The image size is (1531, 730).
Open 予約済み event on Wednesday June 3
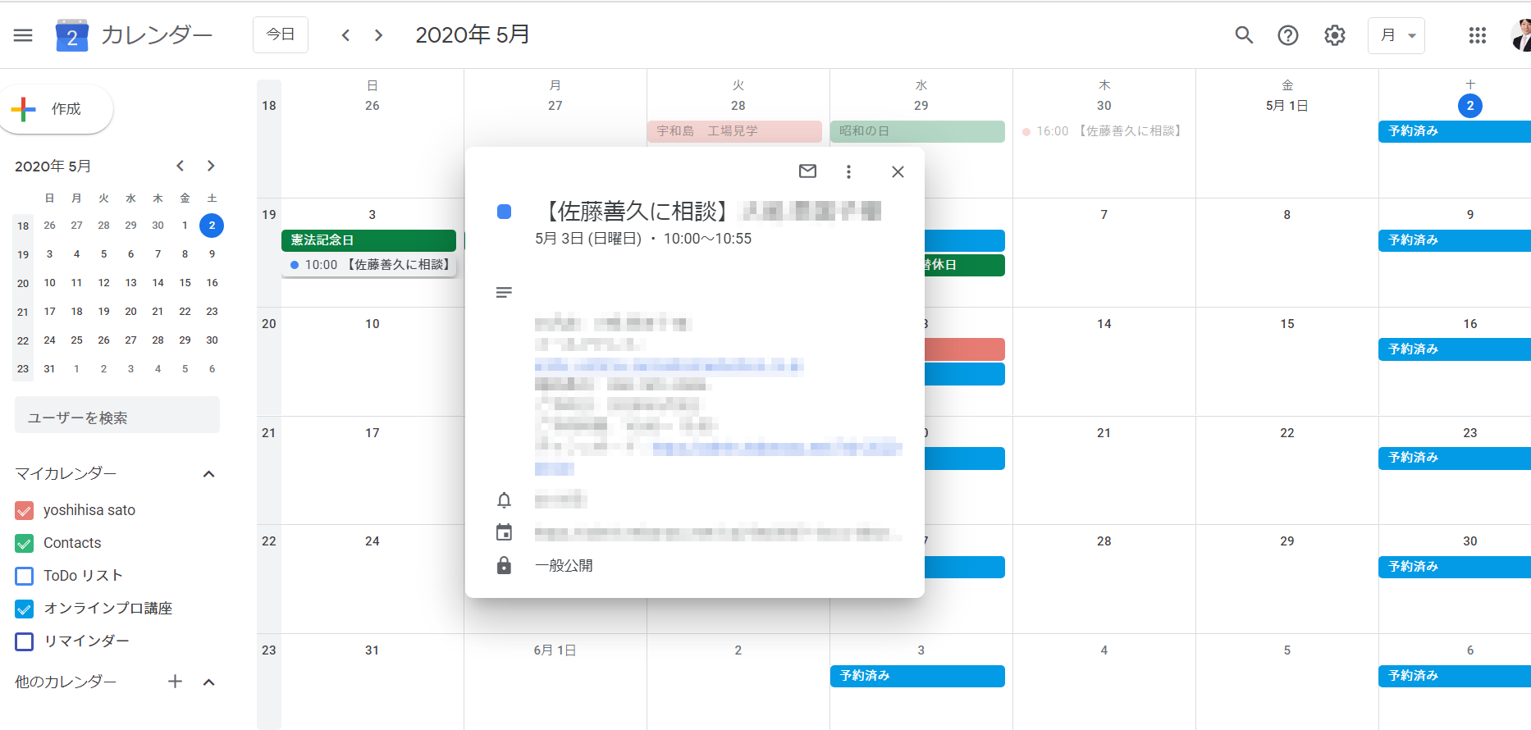pos(917,676)
